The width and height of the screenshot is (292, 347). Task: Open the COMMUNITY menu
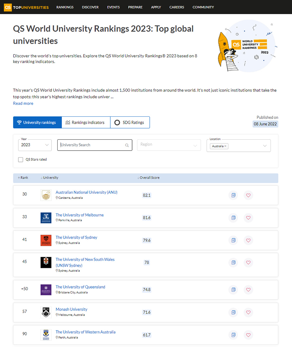pos(203,7)
